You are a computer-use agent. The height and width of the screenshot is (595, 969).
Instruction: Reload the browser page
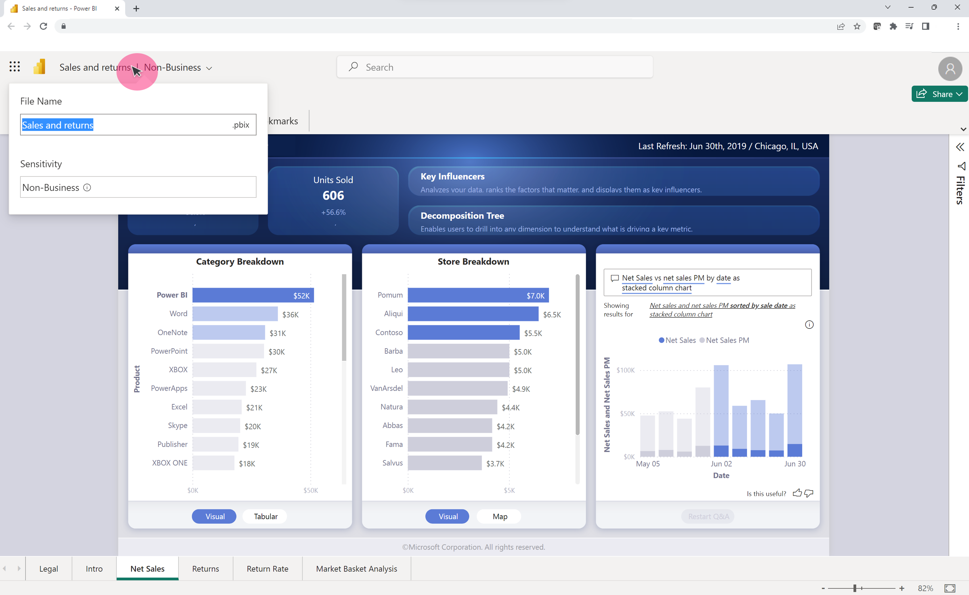(43, 26)
